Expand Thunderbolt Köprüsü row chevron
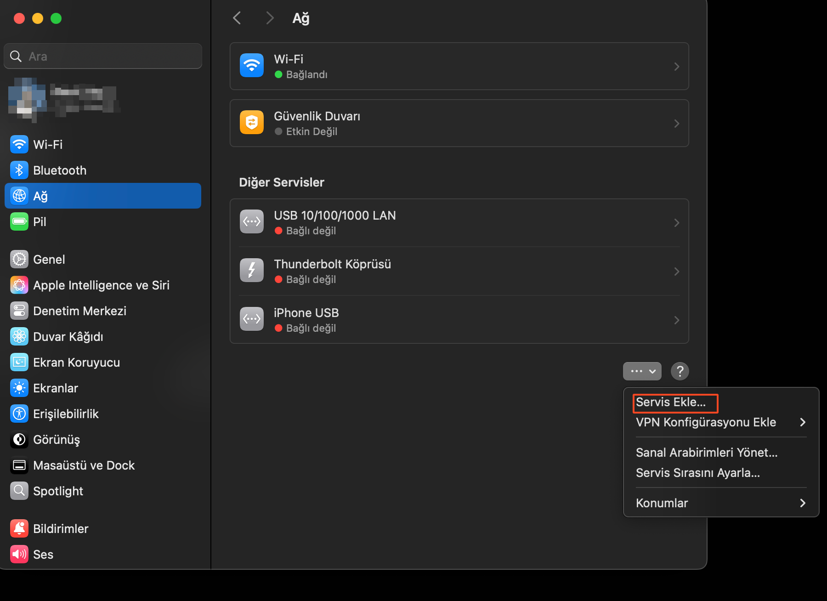This screenshot has height=601, width=827. click(x=677, y=272)
